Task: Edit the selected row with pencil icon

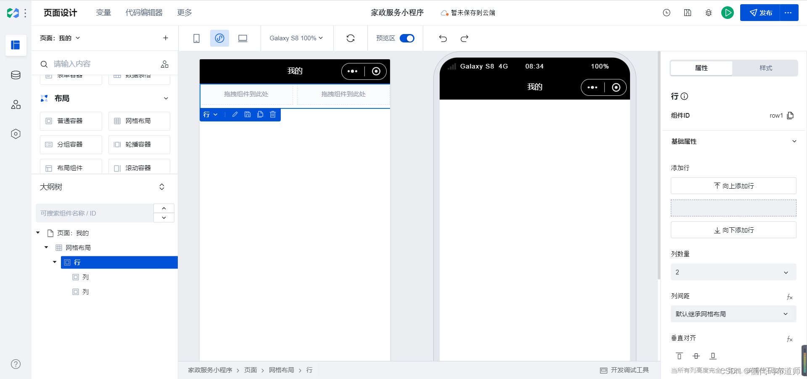Action: (x=235, y=114)
